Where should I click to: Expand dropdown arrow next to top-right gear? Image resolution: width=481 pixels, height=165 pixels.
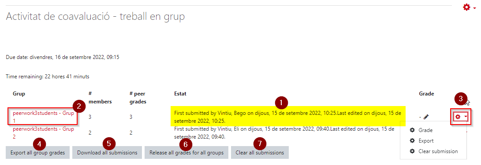tap(475, 7)
